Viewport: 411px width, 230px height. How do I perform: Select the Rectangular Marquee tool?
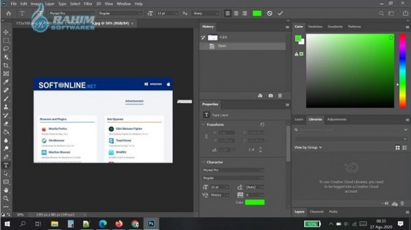[6, 41]
